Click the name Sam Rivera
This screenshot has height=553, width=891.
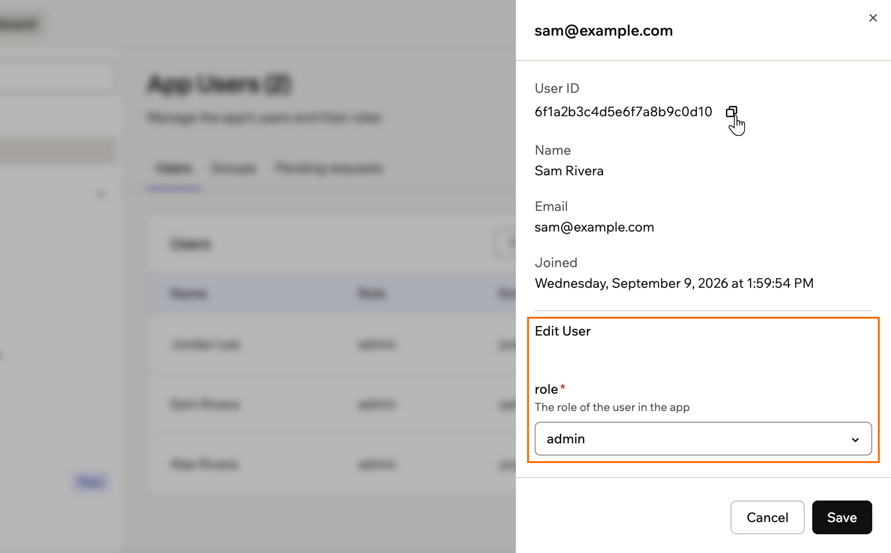569,171
